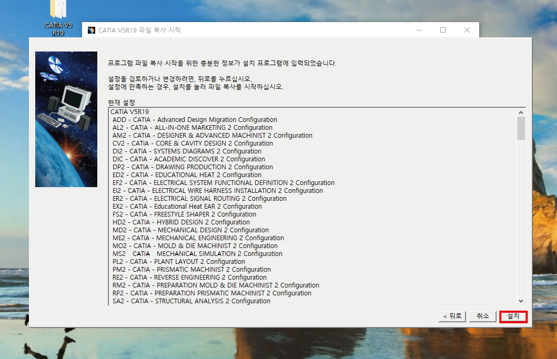Select the SA2 - STRUCTURAL ANALYSIS 2 line
557x359 pixels.
click(x=191, y=301)
